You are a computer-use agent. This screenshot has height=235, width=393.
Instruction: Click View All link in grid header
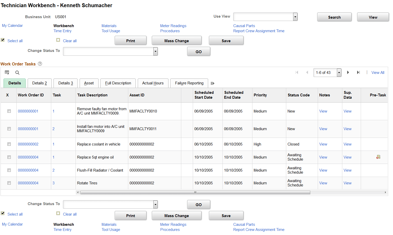pos(378,73)
